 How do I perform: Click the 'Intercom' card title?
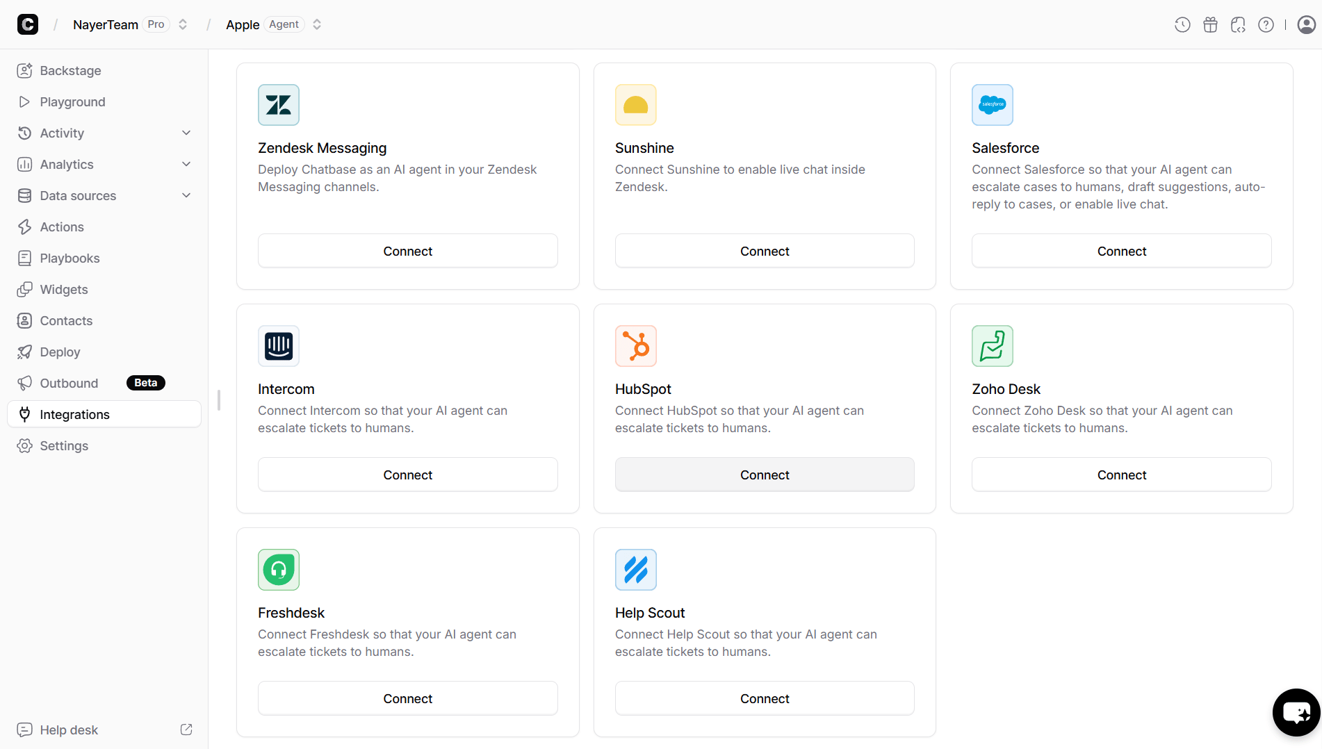coord(286,389)
